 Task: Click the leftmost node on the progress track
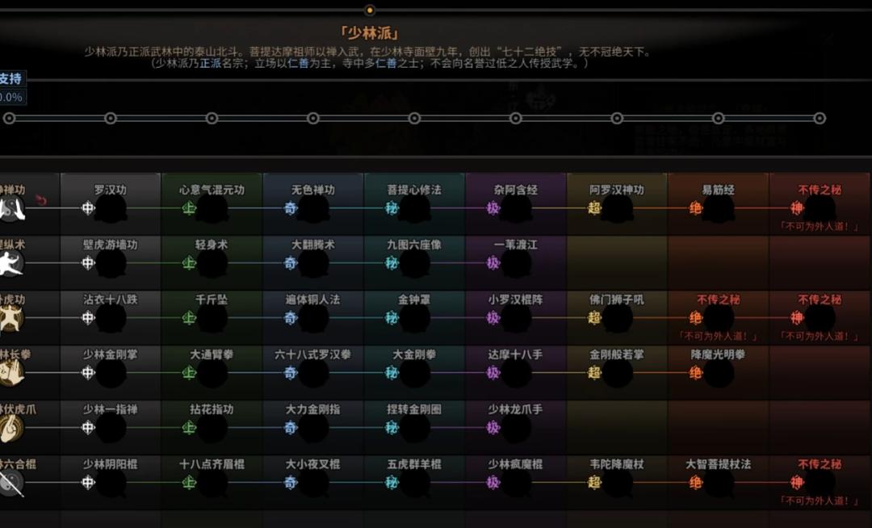[x=9, y=118]
